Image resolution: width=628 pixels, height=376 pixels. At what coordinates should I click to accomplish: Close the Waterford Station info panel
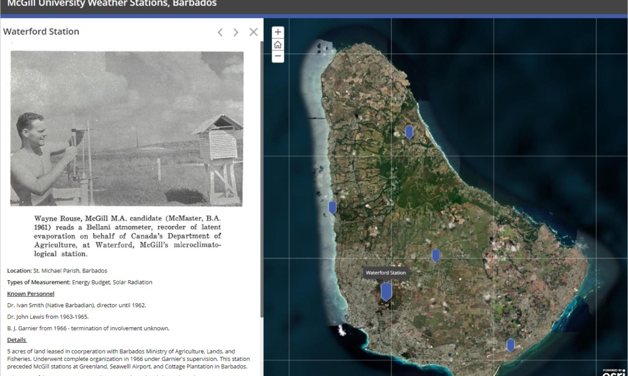click(253, 32)
